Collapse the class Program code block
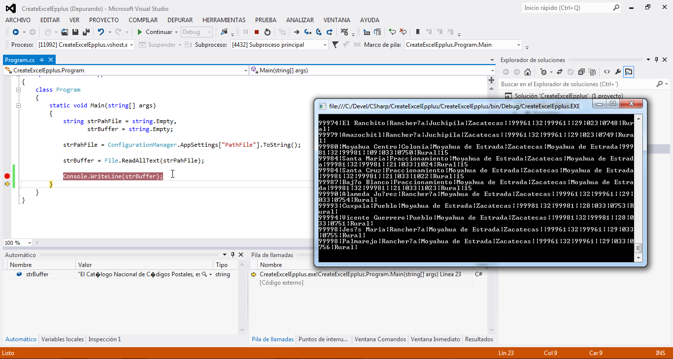Image resolution: width=673 pixels, height=359 pixels. [18, 90]
